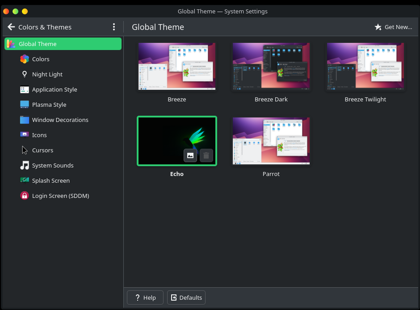Click the Echo theme's preview image button
The height and width of the screenshot is (310, 420).
point(190,155)
